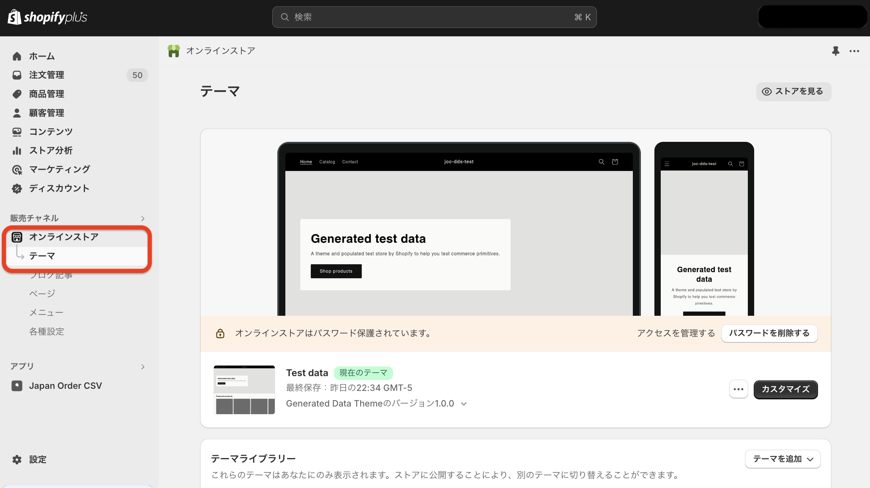870x488 pixels.
Task: Click the Test data theme thumbnail
Action: click(244, 390)
